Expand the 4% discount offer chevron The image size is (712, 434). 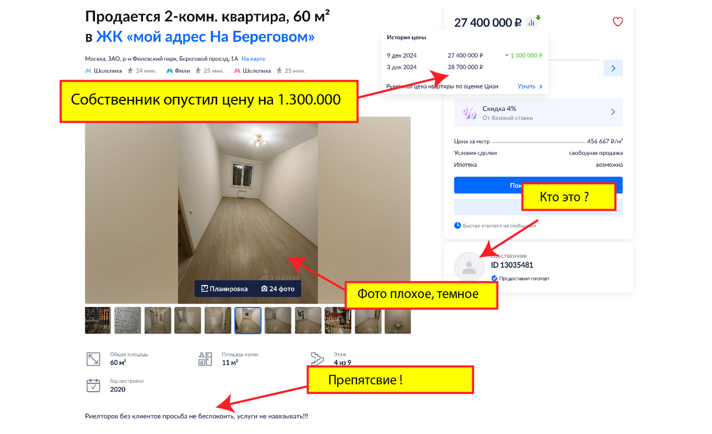613,112
